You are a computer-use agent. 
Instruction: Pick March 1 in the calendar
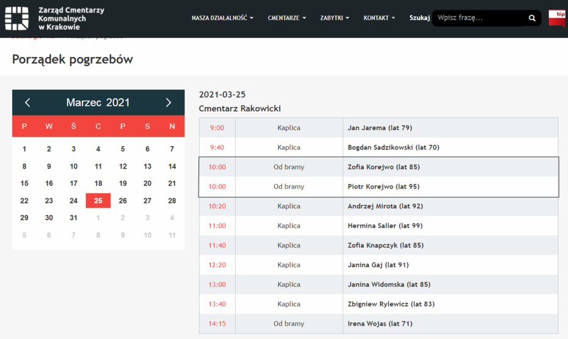[x=24, y=149]
